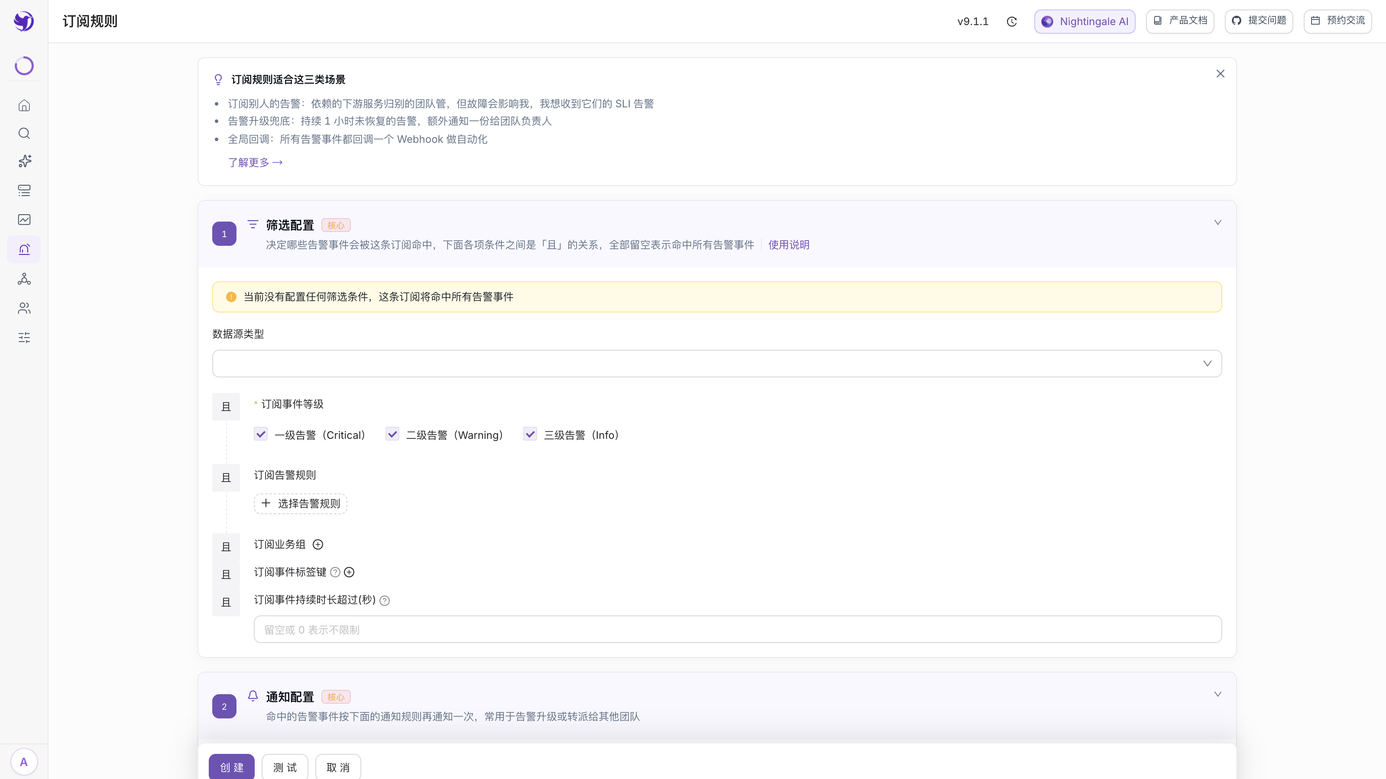
Task: Open the topology nodes icon in sidebar
Action: 24,279
